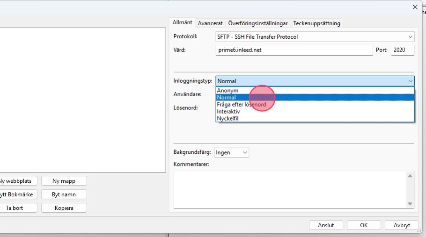Click the Värd host input field
Image resolution: width=426 pixels, height=237 pixels.
coord(294,50)
